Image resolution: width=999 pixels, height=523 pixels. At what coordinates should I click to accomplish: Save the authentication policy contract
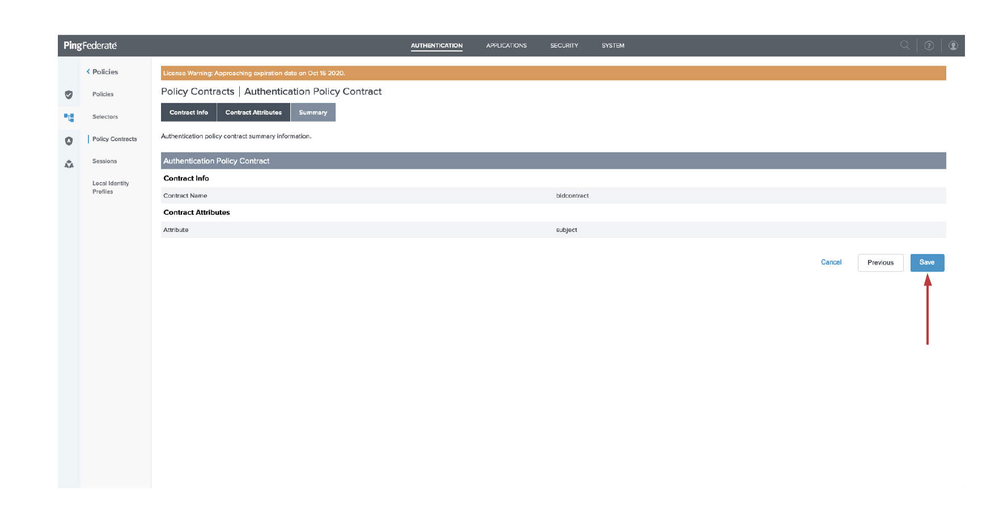click(x=927, y=262)
